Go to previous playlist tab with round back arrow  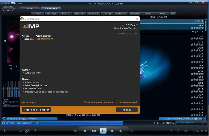5,9
